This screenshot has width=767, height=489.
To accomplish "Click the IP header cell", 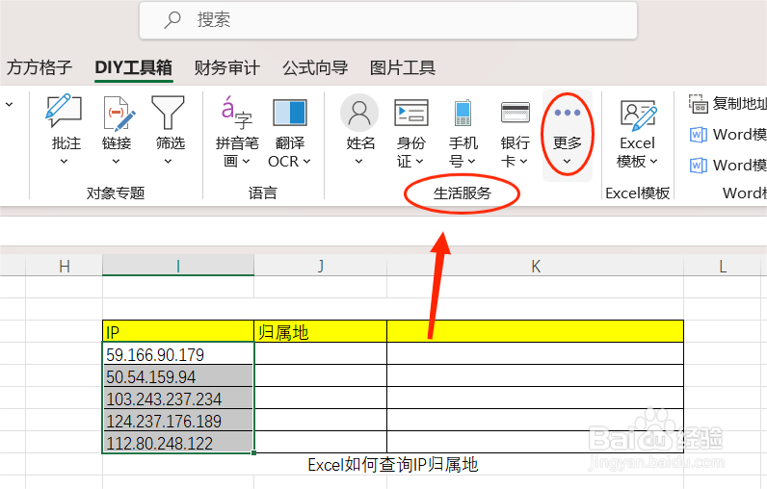I will point(178,332).
